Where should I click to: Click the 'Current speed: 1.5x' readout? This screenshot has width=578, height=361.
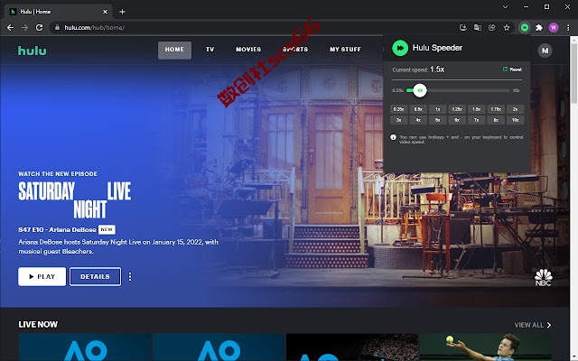click(418, 69)
